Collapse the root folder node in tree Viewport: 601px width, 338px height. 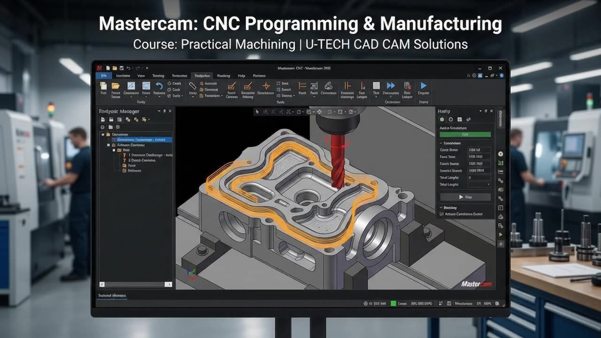(x=103, y=135)
